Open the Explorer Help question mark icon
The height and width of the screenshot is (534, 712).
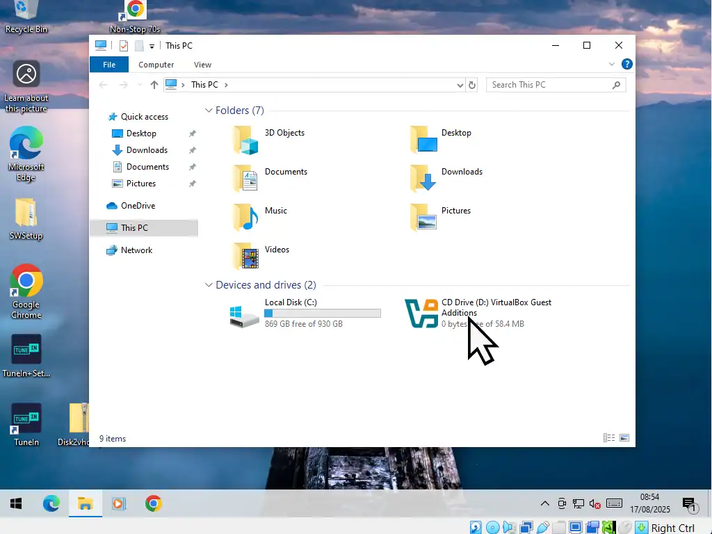pyautogui.click(x=626, y=64)
